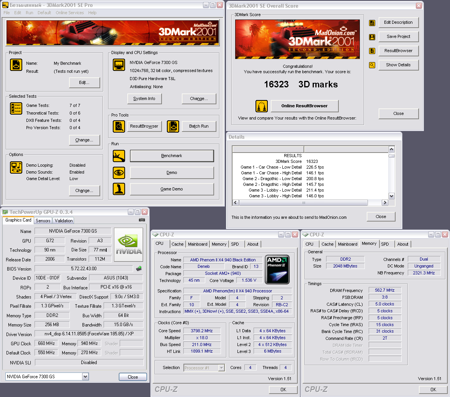
Task: Click the 3DMark2001 banner in main window
Action: click(113, 33)
